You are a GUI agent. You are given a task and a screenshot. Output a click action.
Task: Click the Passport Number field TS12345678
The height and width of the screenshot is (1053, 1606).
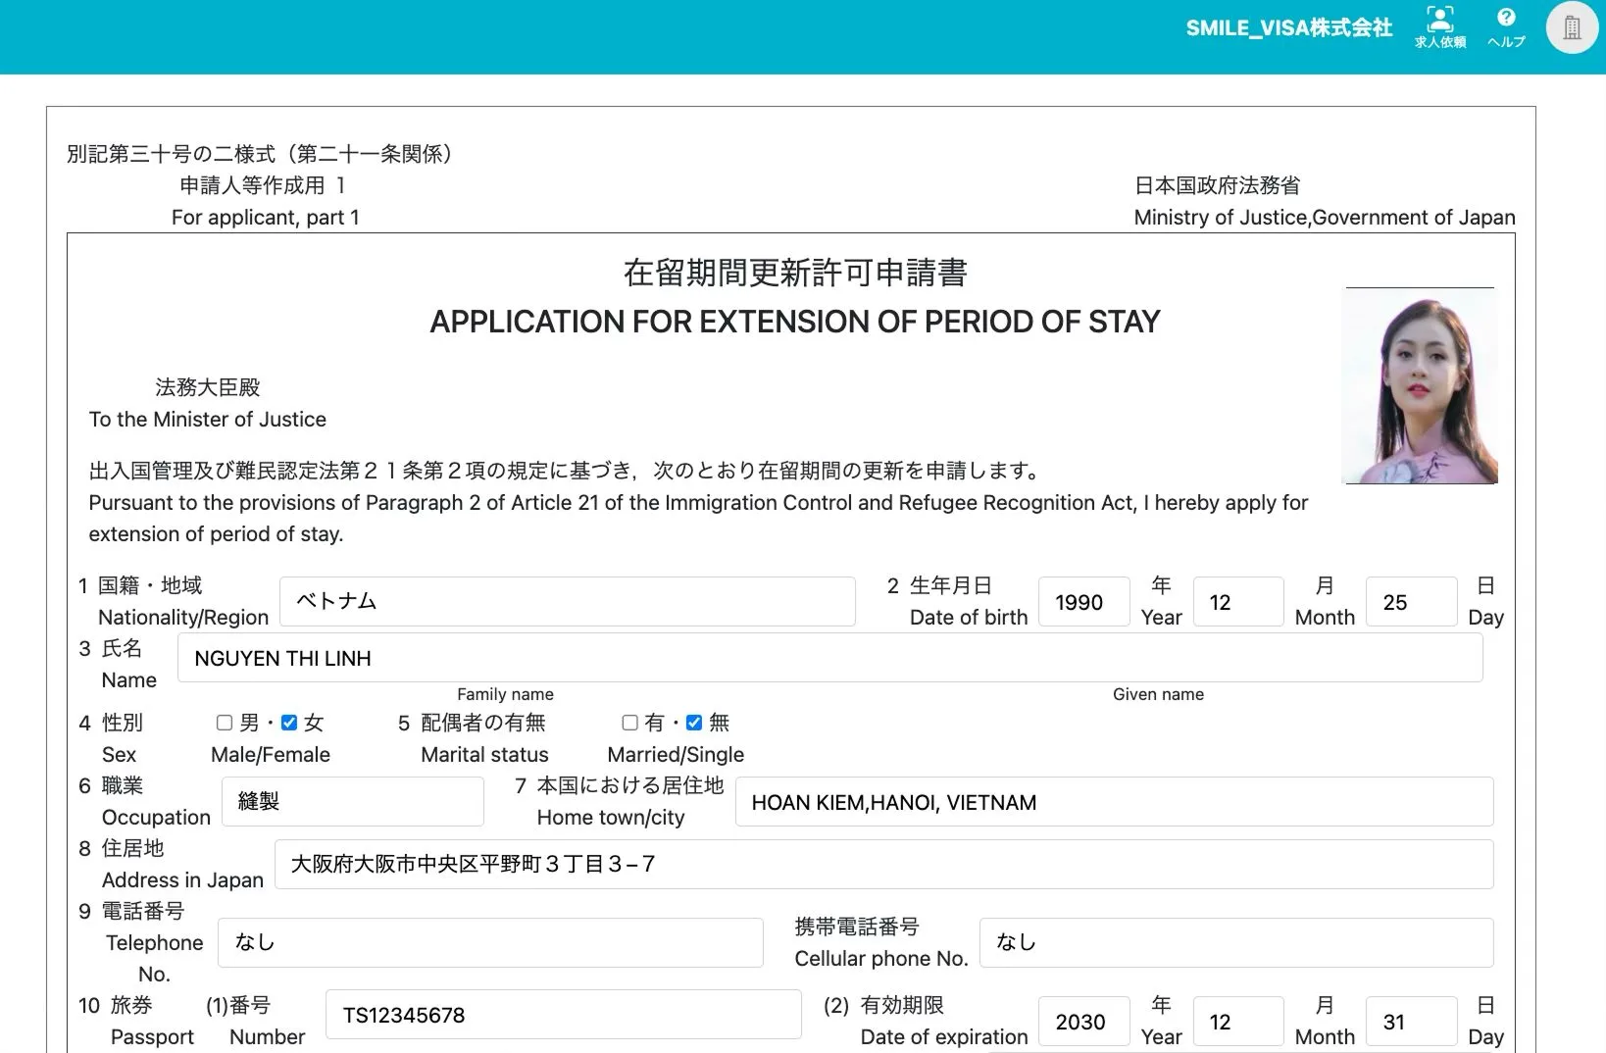(x=563, y=1015)
